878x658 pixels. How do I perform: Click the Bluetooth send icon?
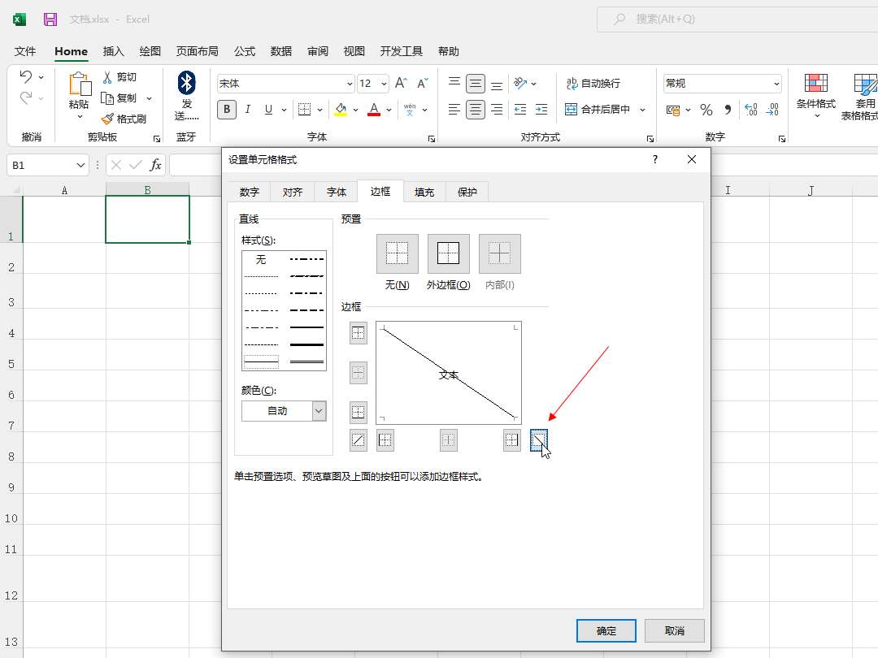(186, 83)
